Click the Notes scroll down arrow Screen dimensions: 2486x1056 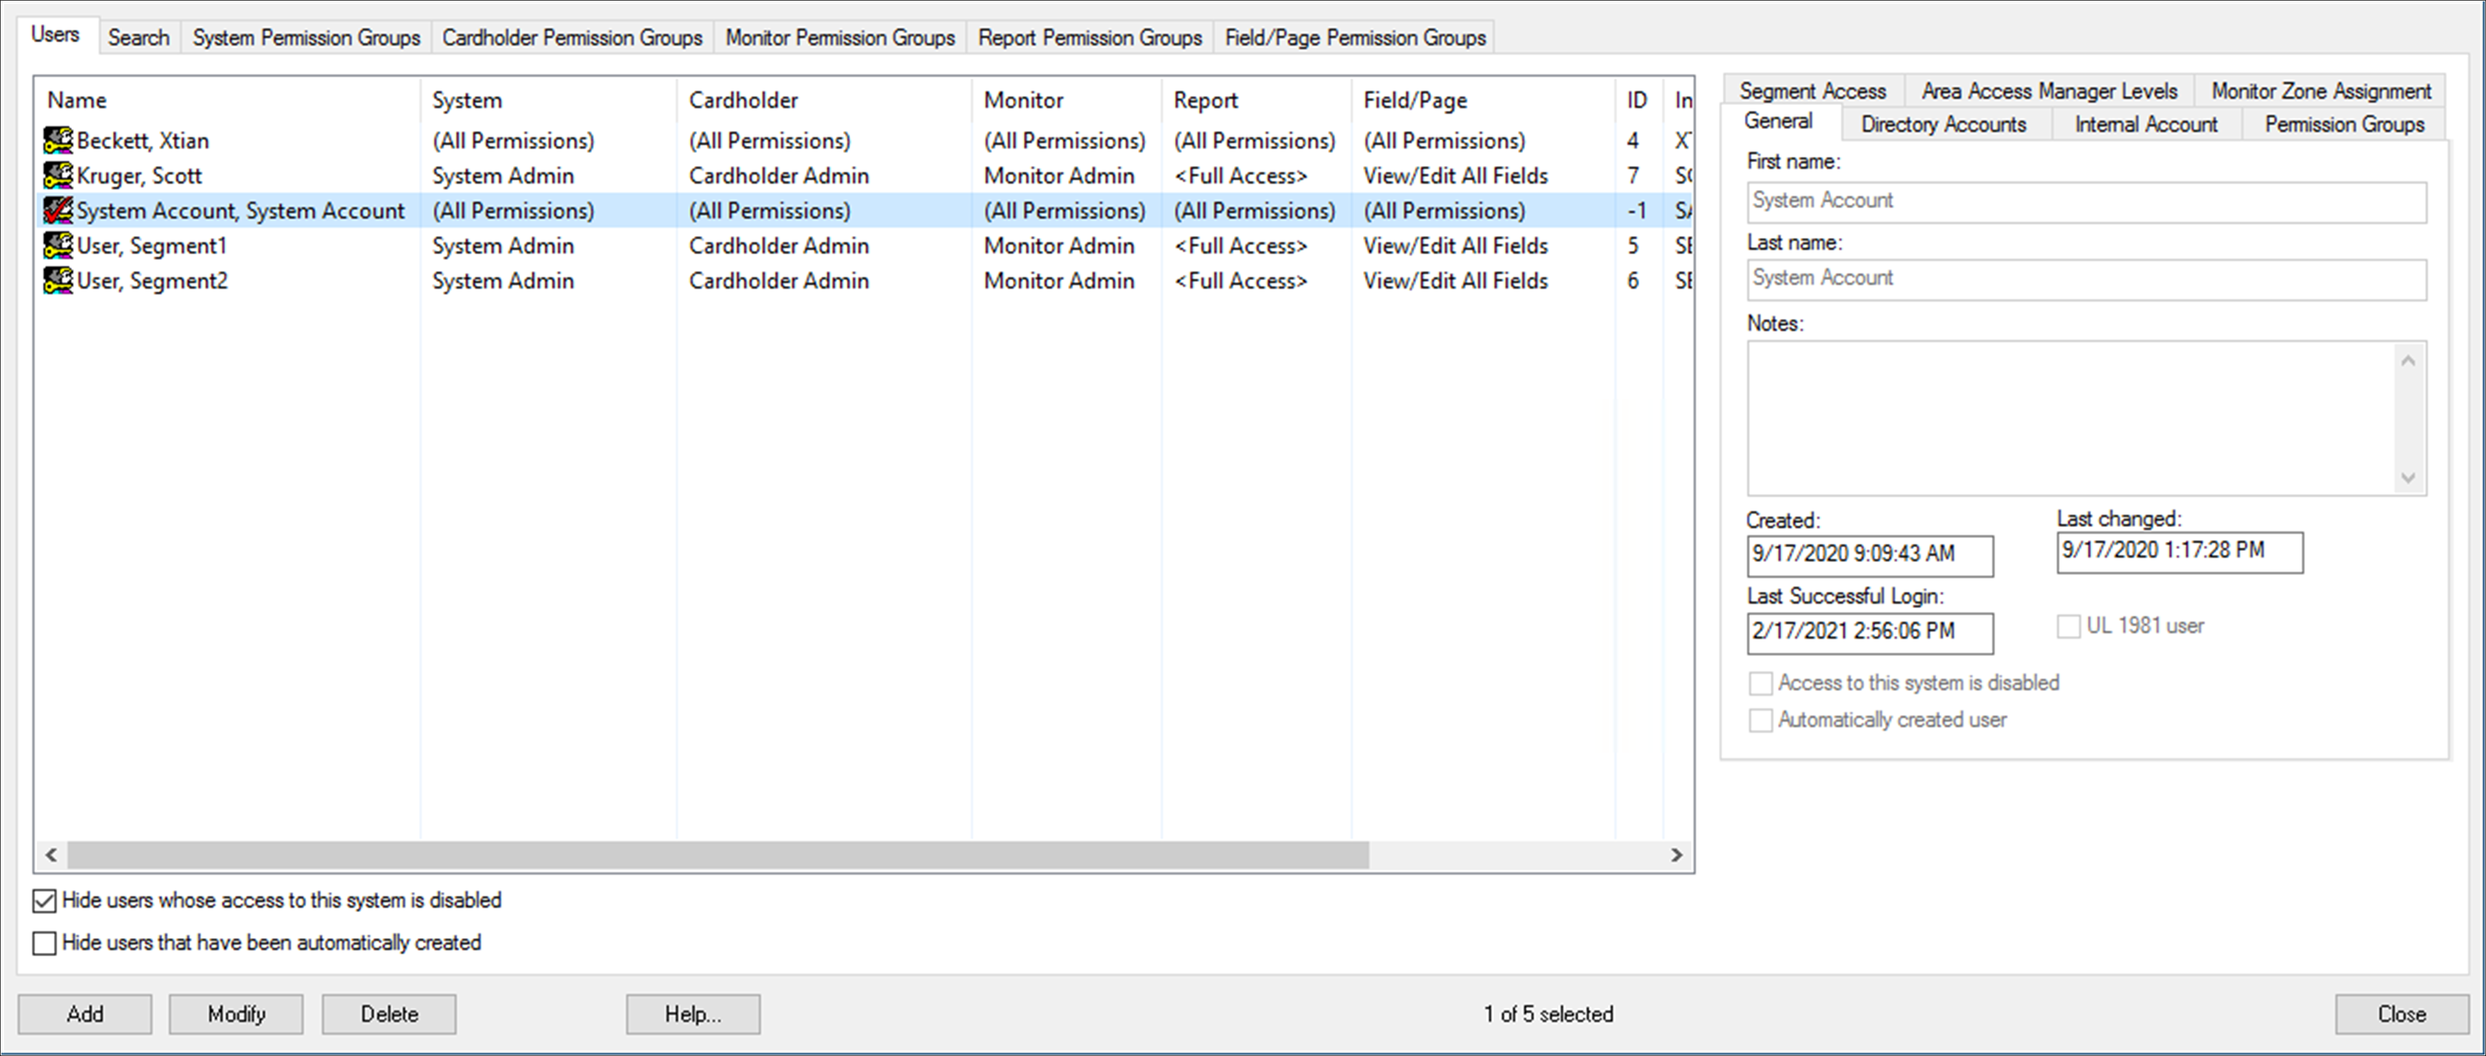point(2408,478)
